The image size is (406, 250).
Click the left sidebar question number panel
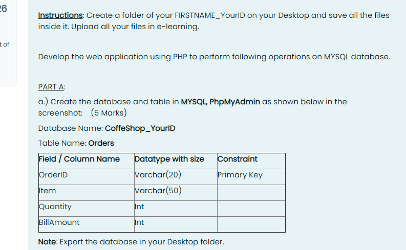(x=8, y=42)
